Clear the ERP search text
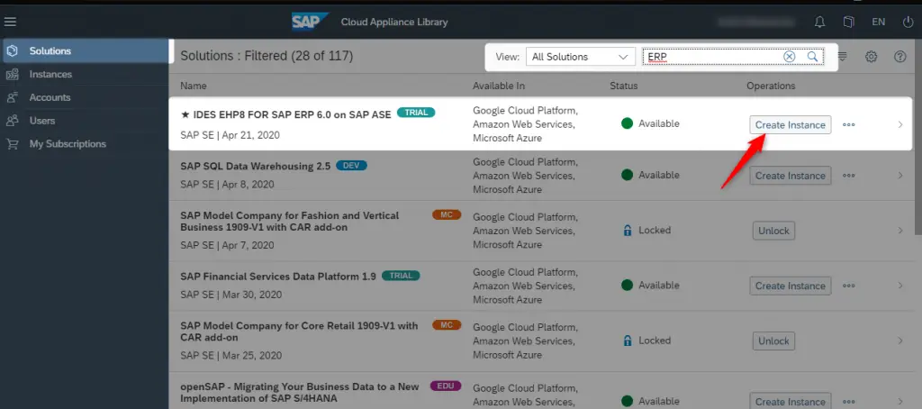The height and width of the screenshot is (409, 922). point(789,57)
